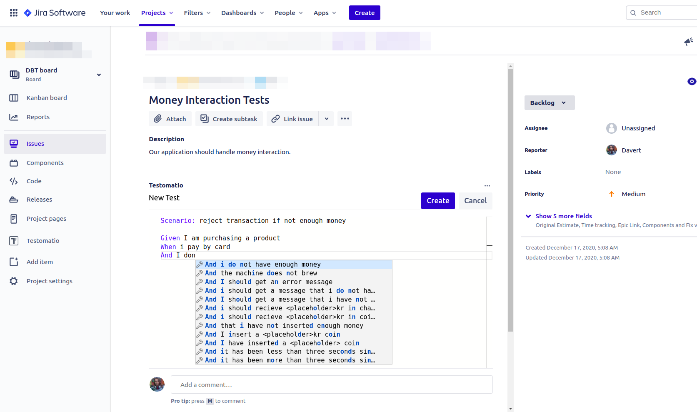Image resolution: width=697 pixels, height=412 pixels.
Task: Open the Backlog status dropdown
Action: 550,103
